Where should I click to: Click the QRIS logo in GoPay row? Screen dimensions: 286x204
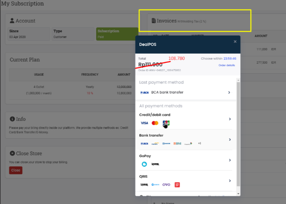[x=155, y=164]
